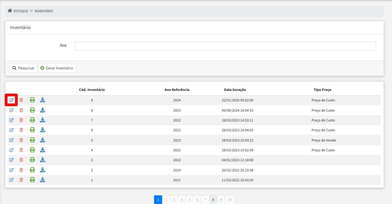Viewport: 392px width, 204px height.
Task: Open INVENTÁRIO breadcrumb link
Action: [44, 11]
